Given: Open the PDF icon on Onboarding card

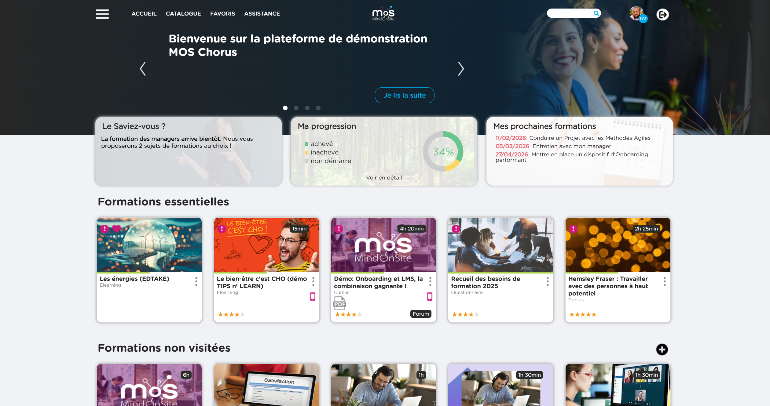Looking at the screenshot, I should pyautogui.click(x=339, y=303).
